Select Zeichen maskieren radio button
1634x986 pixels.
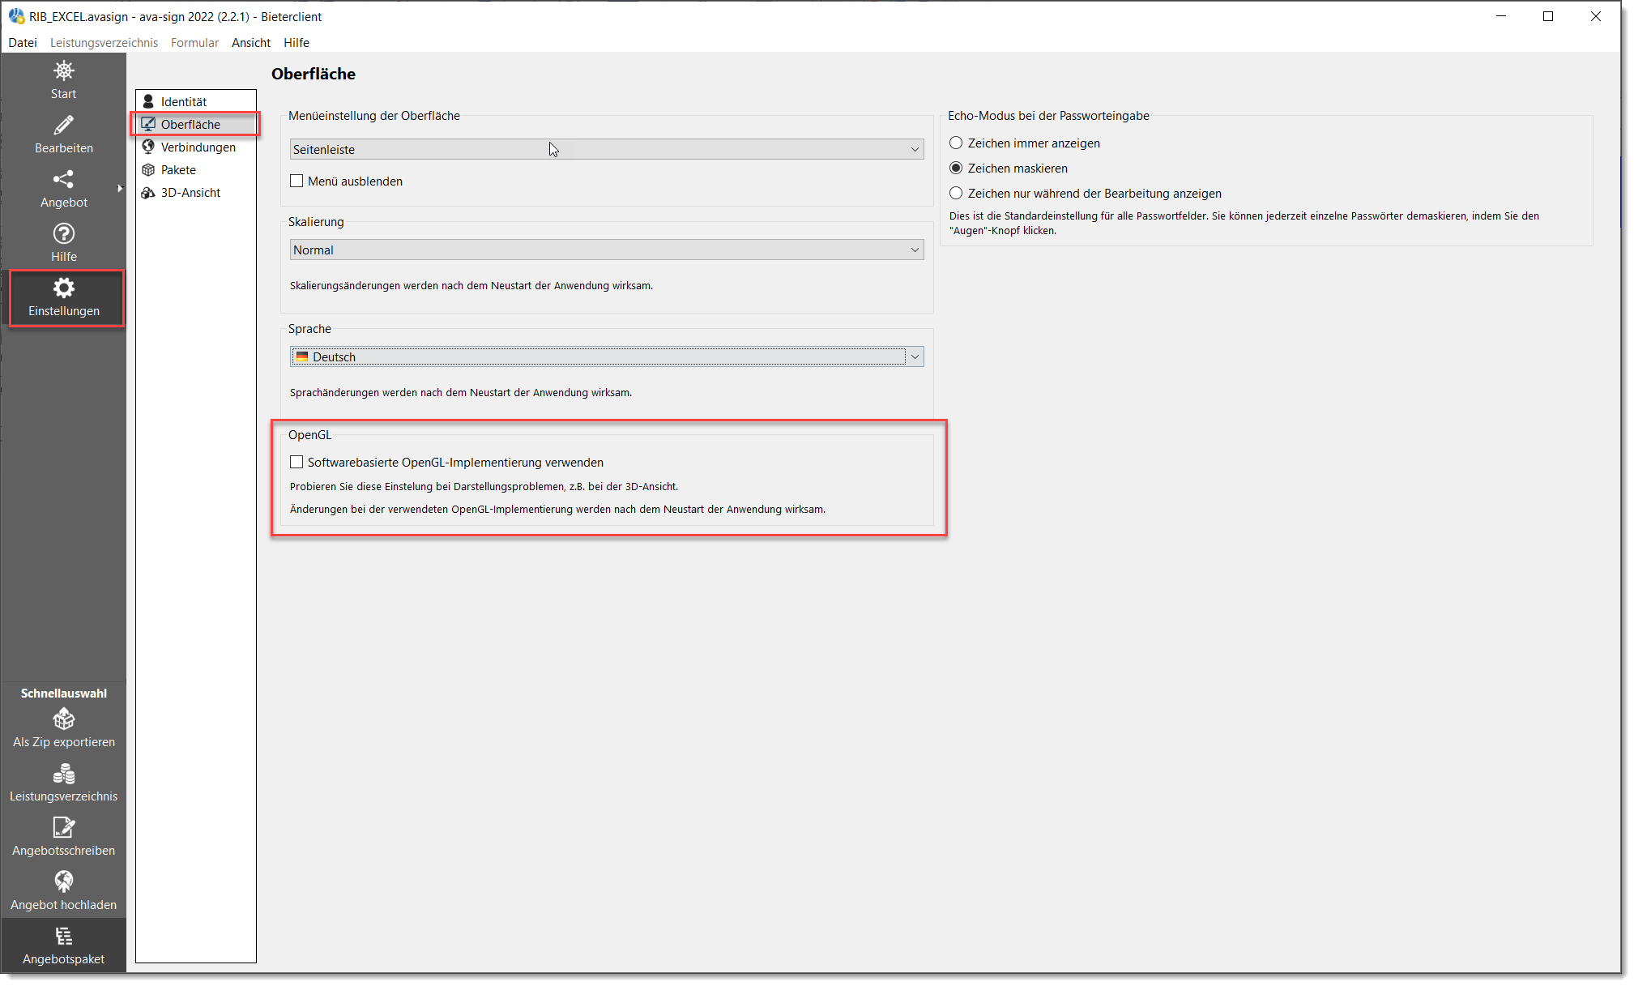[956, 168]
